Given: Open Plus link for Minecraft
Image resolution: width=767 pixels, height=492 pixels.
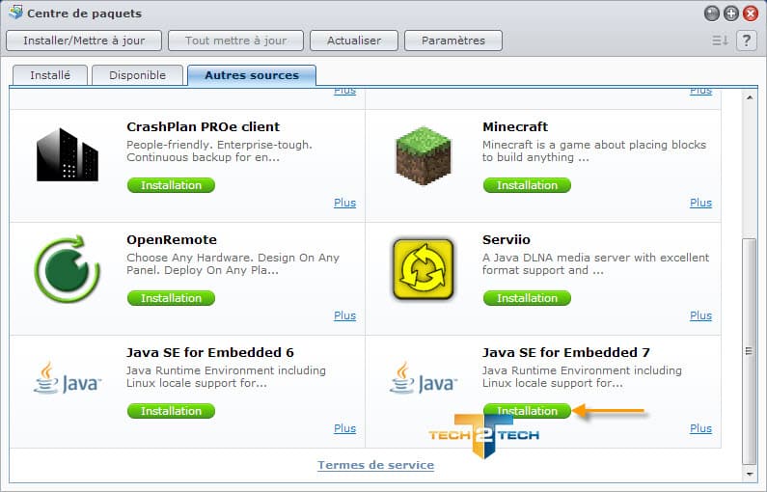Looking at the screenshot, I should point(701,203).
